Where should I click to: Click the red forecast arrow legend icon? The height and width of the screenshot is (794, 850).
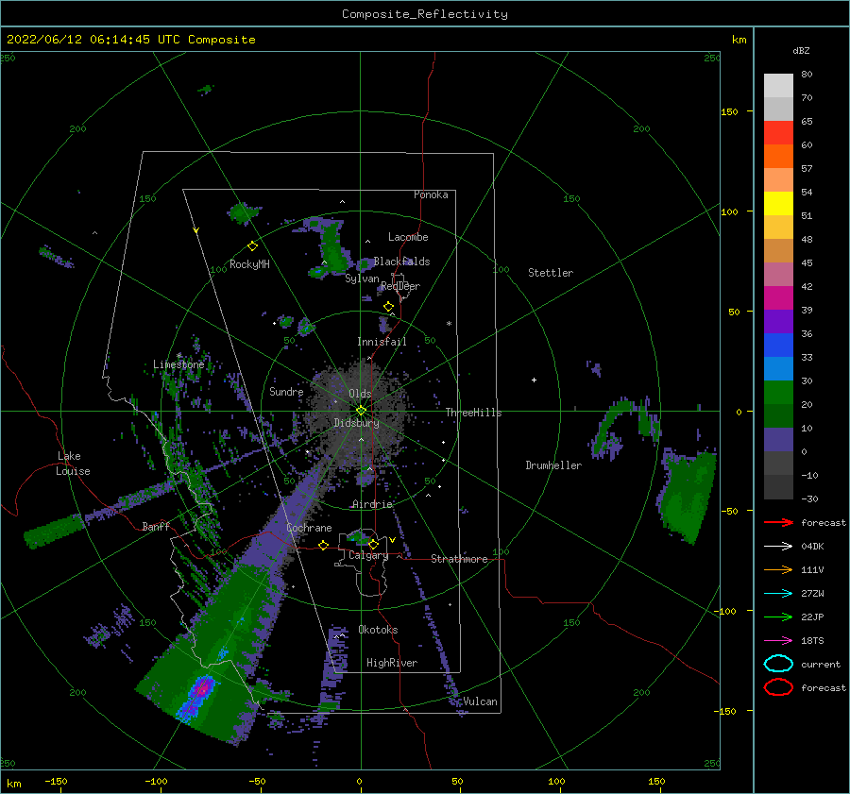[778, 522]
